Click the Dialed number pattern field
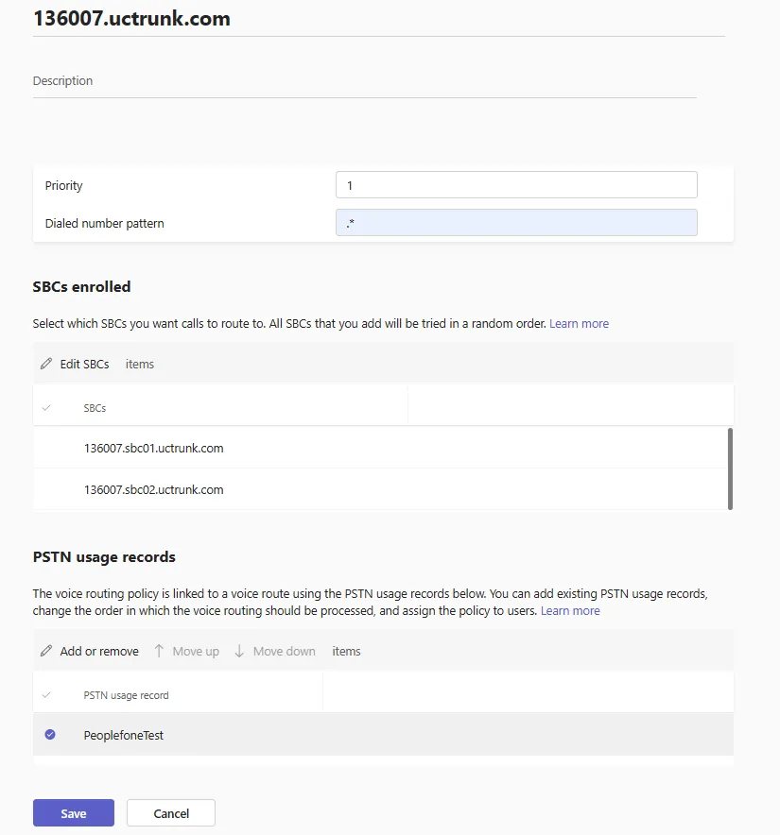Viewport: 780px width, 835px height. click(x=516, y=223)
